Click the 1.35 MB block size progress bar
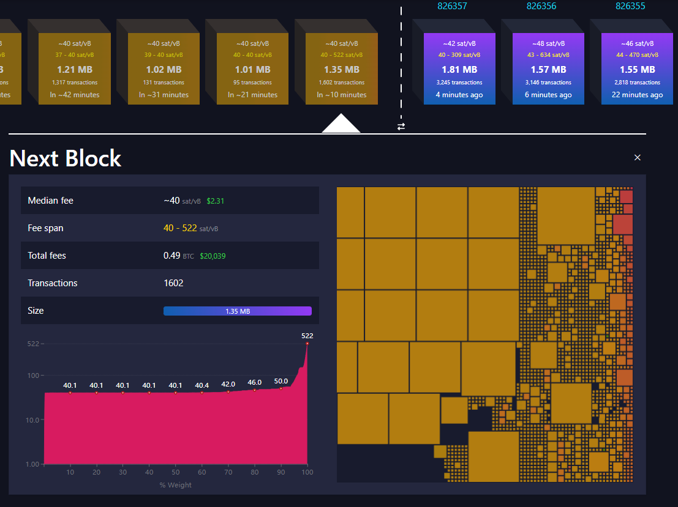 click(238, 311)
